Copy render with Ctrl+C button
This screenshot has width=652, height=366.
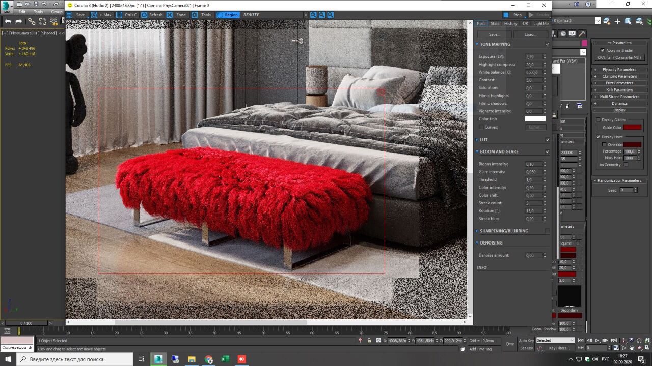[127, 15]
